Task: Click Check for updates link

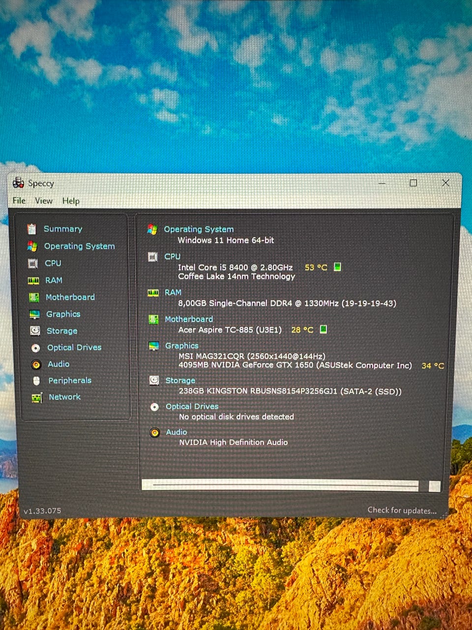Action: tap(402, 510)
